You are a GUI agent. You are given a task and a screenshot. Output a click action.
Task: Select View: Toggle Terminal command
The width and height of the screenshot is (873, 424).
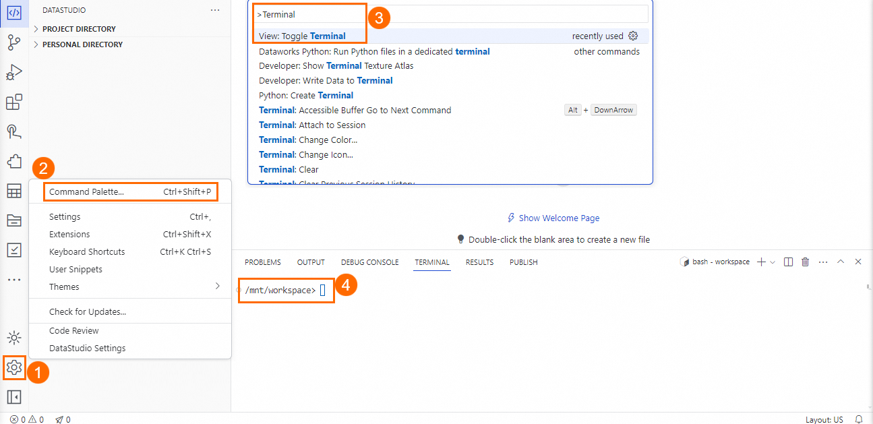coord(450,36)
